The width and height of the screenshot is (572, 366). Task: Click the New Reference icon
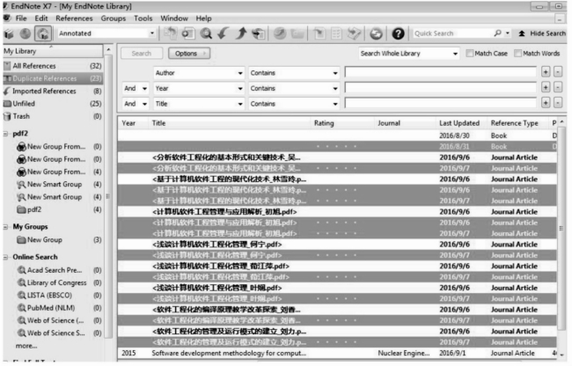(188, 33)
